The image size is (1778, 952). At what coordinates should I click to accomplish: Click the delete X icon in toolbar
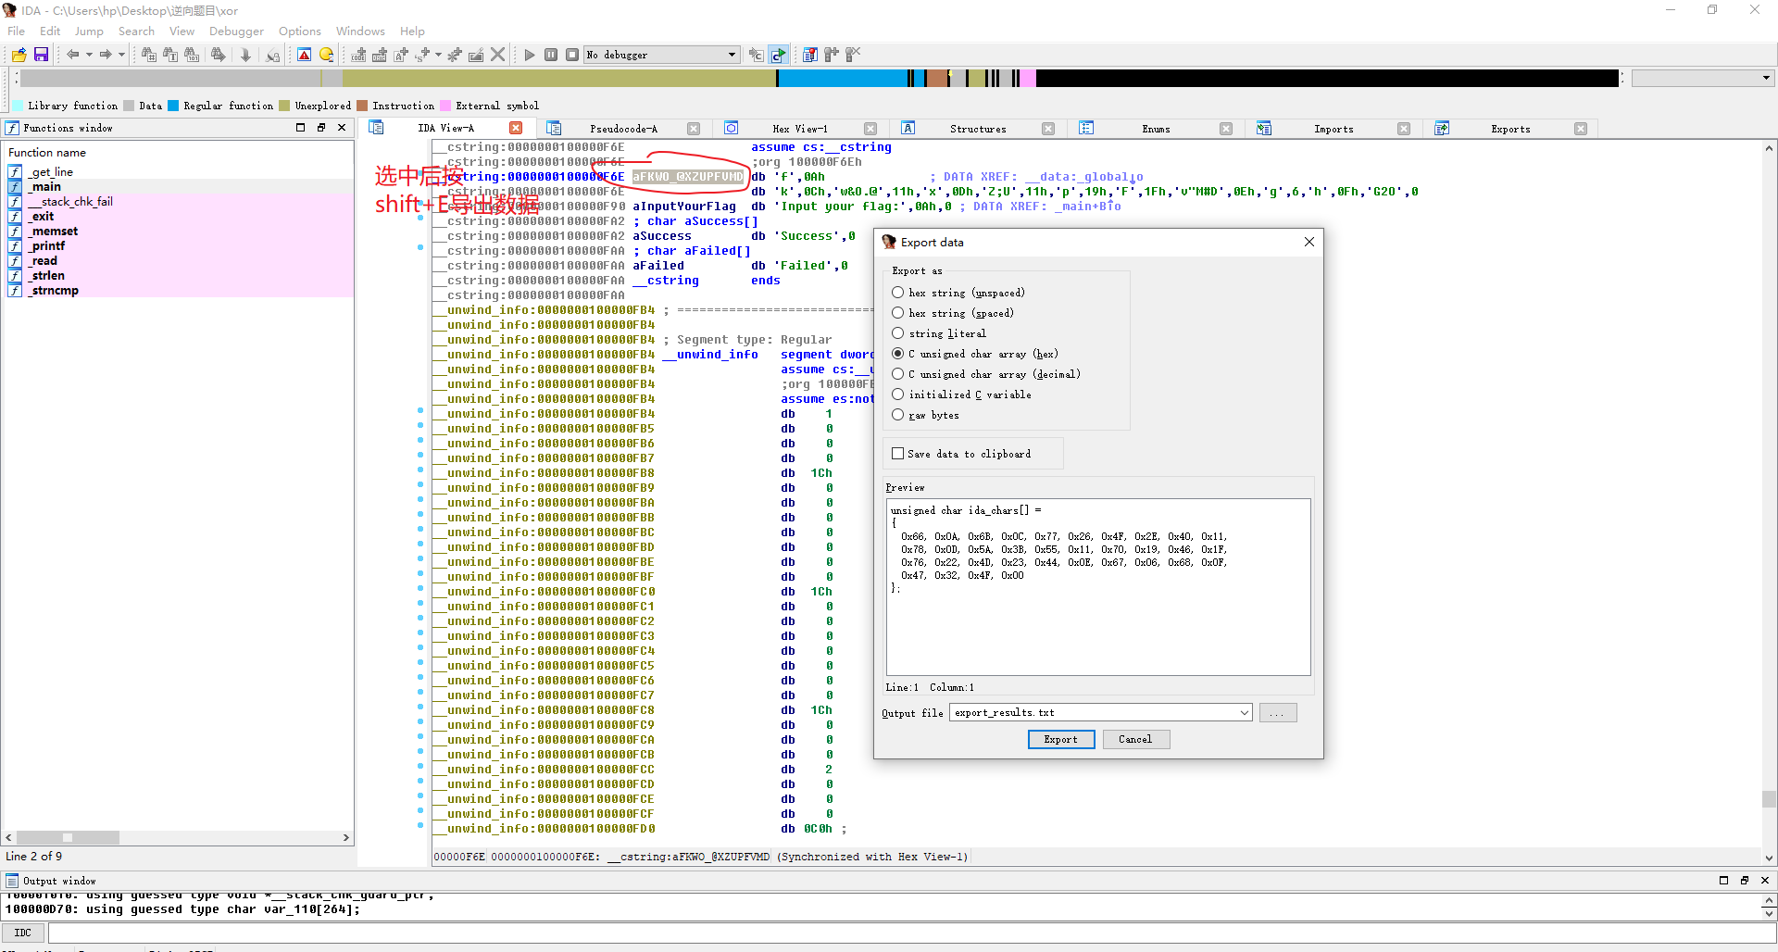click(497, 55)
